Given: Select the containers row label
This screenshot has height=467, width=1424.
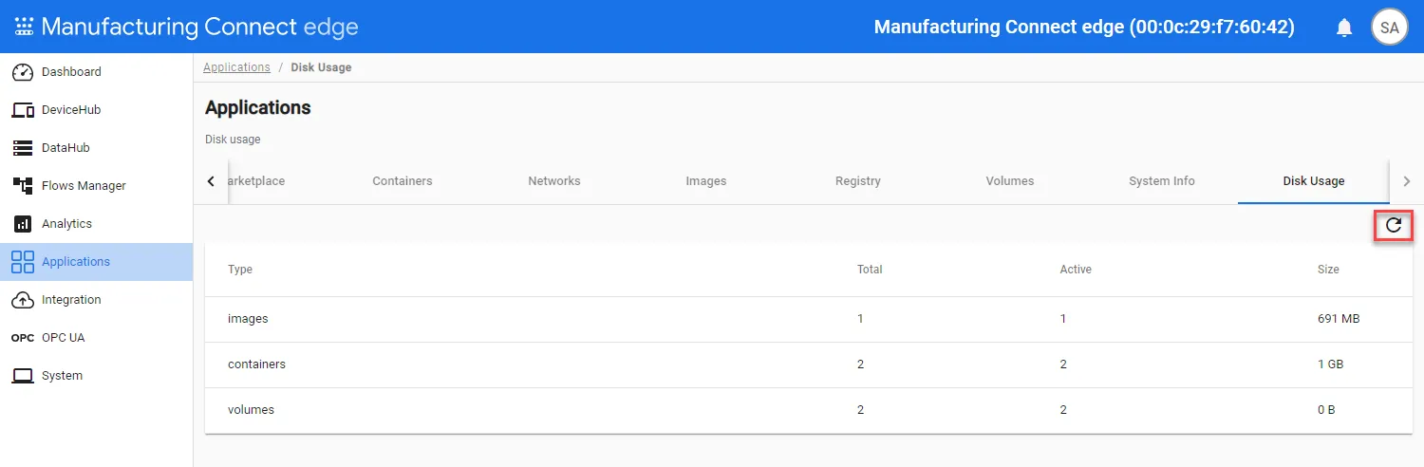Looking at the screenshot, I should (256, 364).
